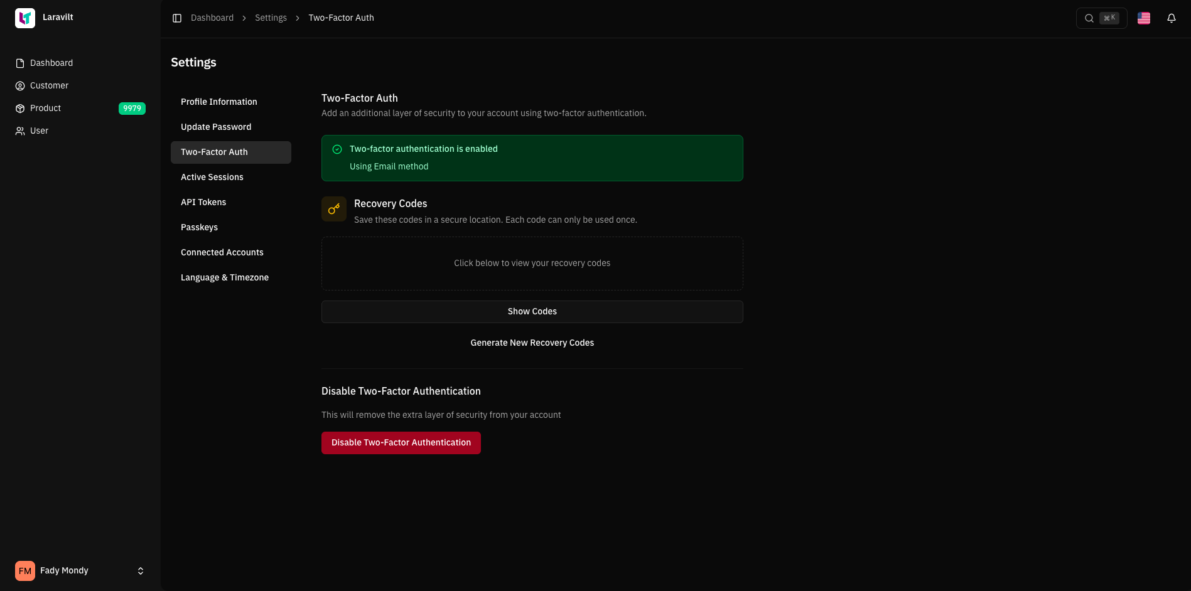Click the Product box icon in sidebar
Viewport: 1191px width, 591px height.
(x=19, y=108)
